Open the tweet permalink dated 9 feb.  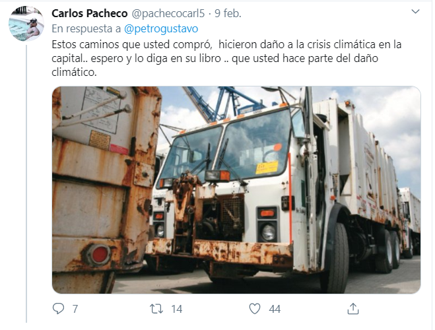tap(228, 13)
